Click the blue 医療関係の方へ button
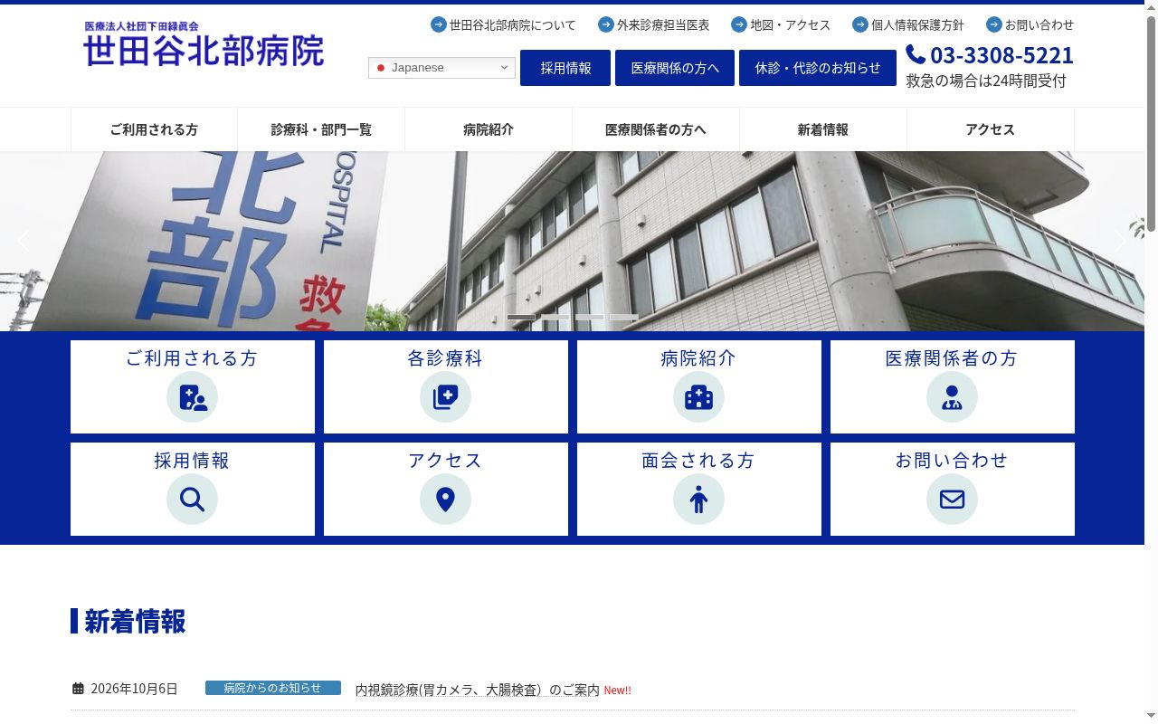Viewport: 1158px width, 724px height. click(x=675, y=68)
